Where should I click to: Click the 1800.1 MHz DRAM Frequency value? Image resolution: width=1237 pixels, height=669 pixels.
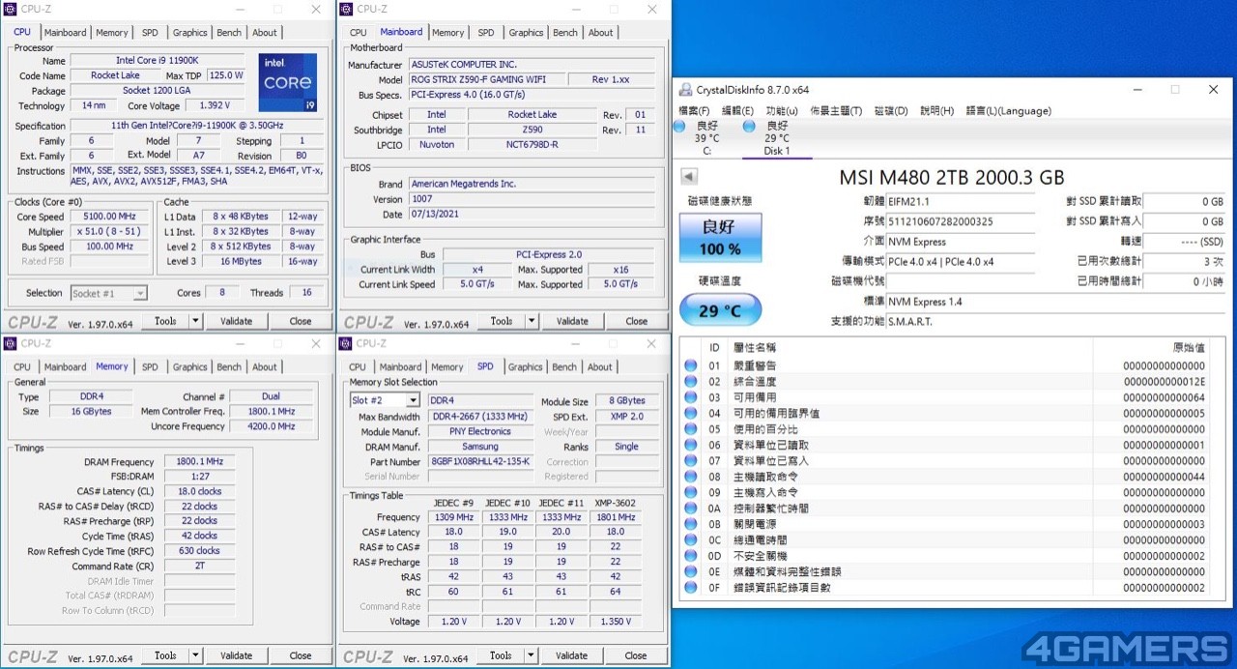(200, 462)
